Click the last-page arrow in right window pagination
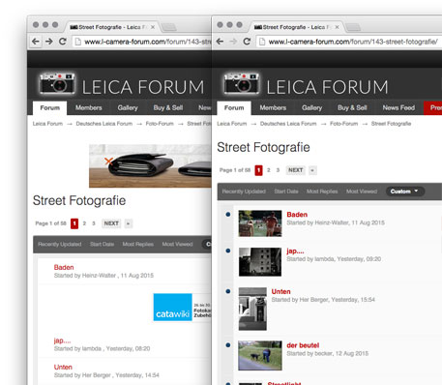 pos(312,170)
